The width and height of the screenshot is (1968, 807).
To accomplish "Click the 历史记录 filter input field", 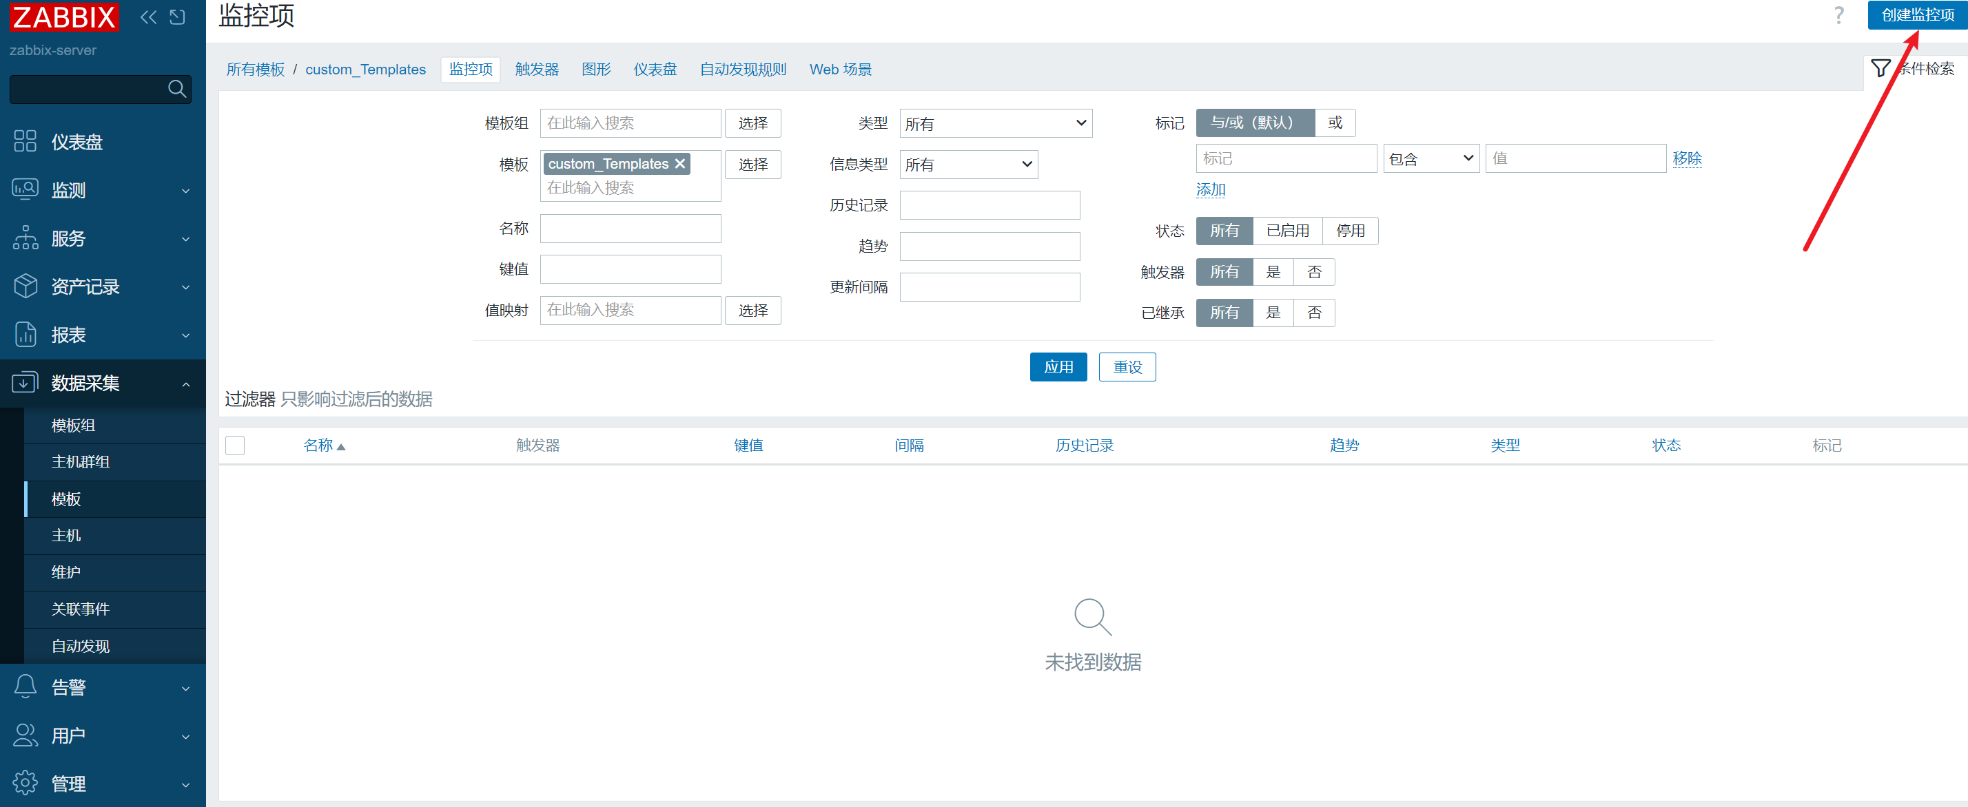I will 990,205.
